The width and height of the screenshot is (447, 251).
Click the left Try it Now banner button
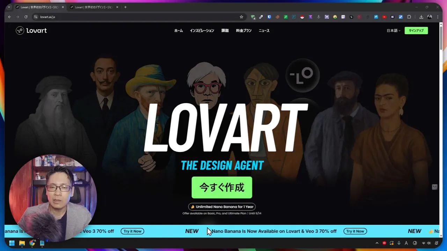tap(132, 231)
